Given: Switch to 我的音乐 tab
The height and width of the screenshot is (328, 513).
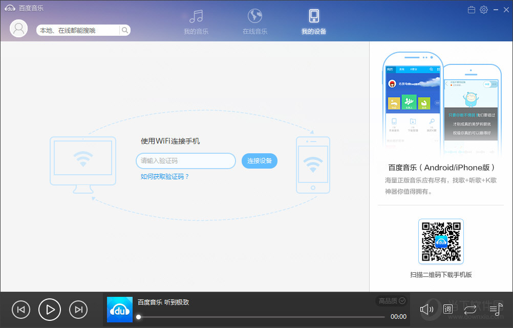Looking at the screenshot, I should tap(196, 22).
